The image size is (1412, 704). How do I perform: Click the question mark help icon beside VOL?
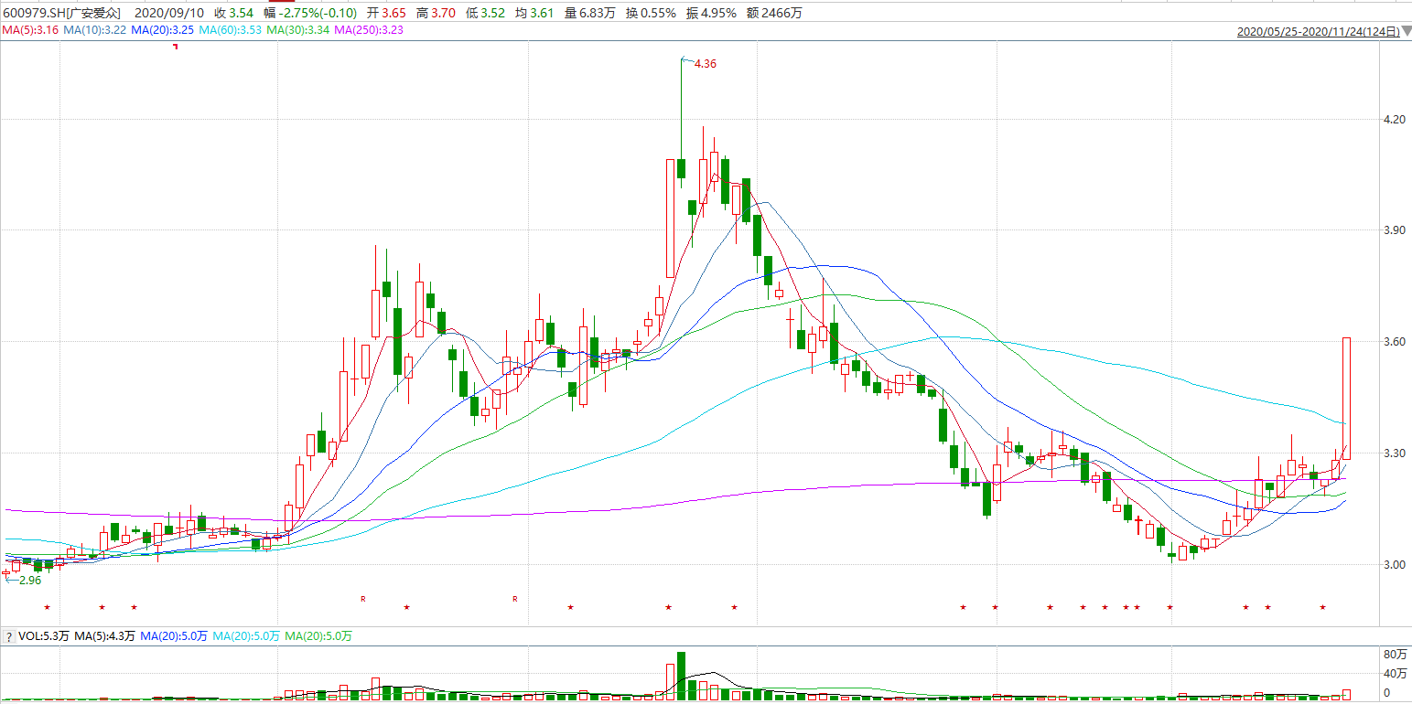[x=8, y=636]
